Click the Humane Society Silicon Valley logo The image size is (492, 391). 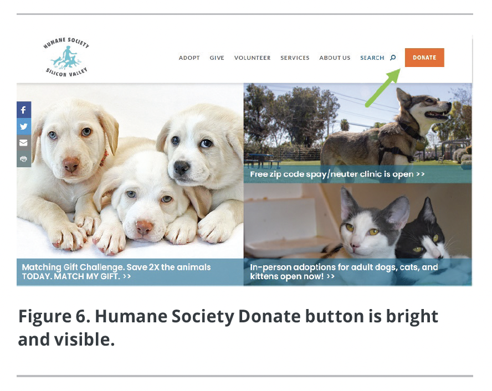click(x=66, y=58)
